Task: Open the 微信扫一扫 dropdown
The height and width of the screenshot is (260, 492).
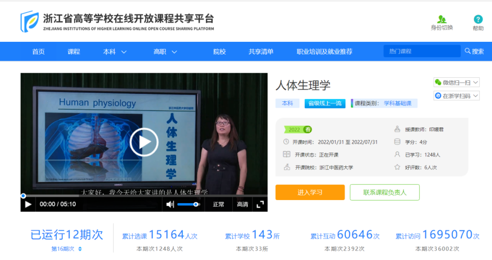Action: [x=456, y=82]
